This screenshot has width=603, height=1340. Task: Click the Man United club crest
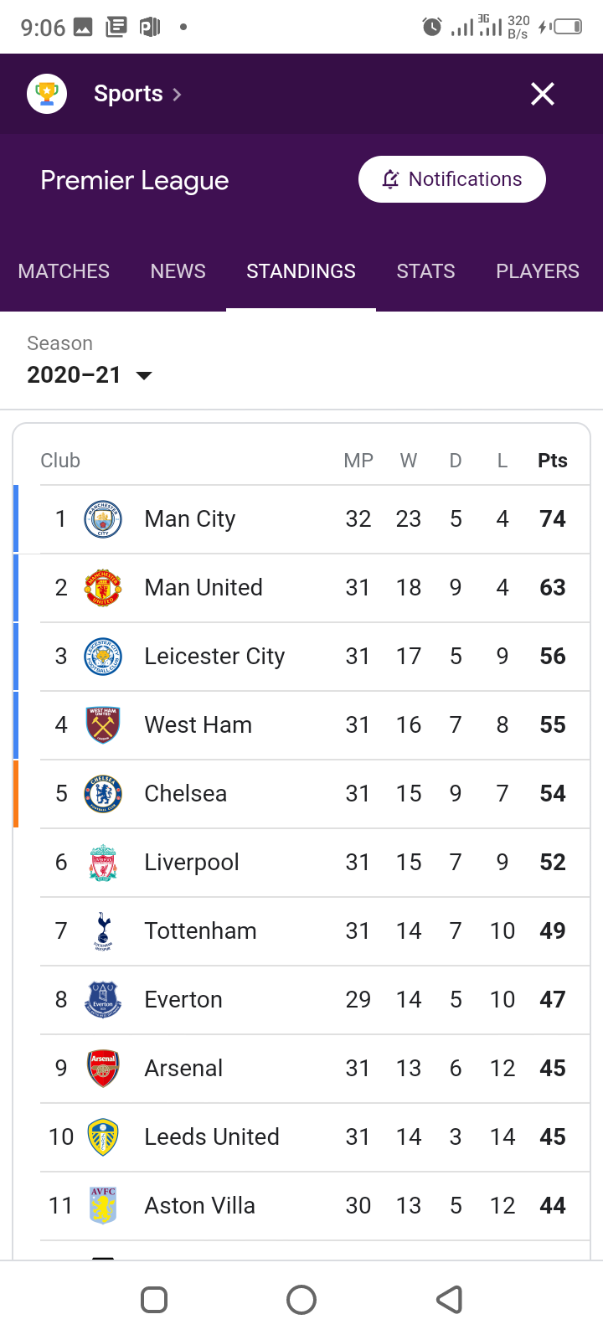(103, 588)
